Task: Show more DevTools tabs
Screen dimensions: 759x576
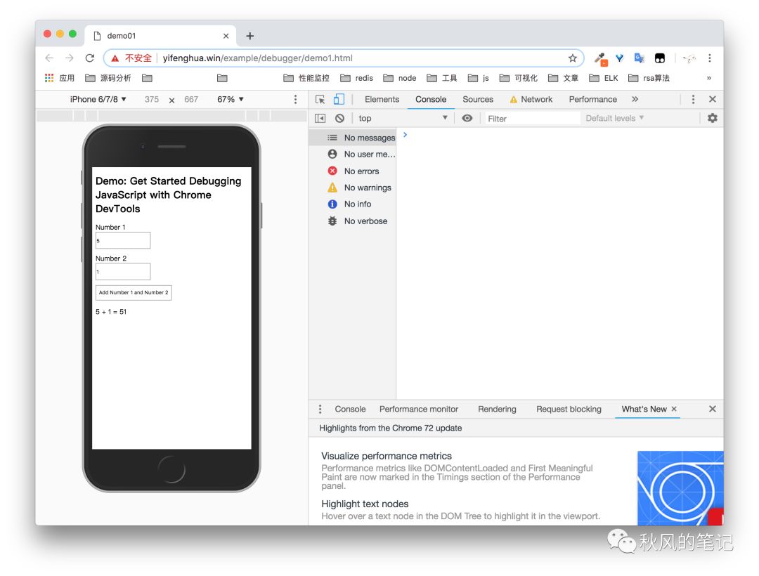Action: pos(635,99)
